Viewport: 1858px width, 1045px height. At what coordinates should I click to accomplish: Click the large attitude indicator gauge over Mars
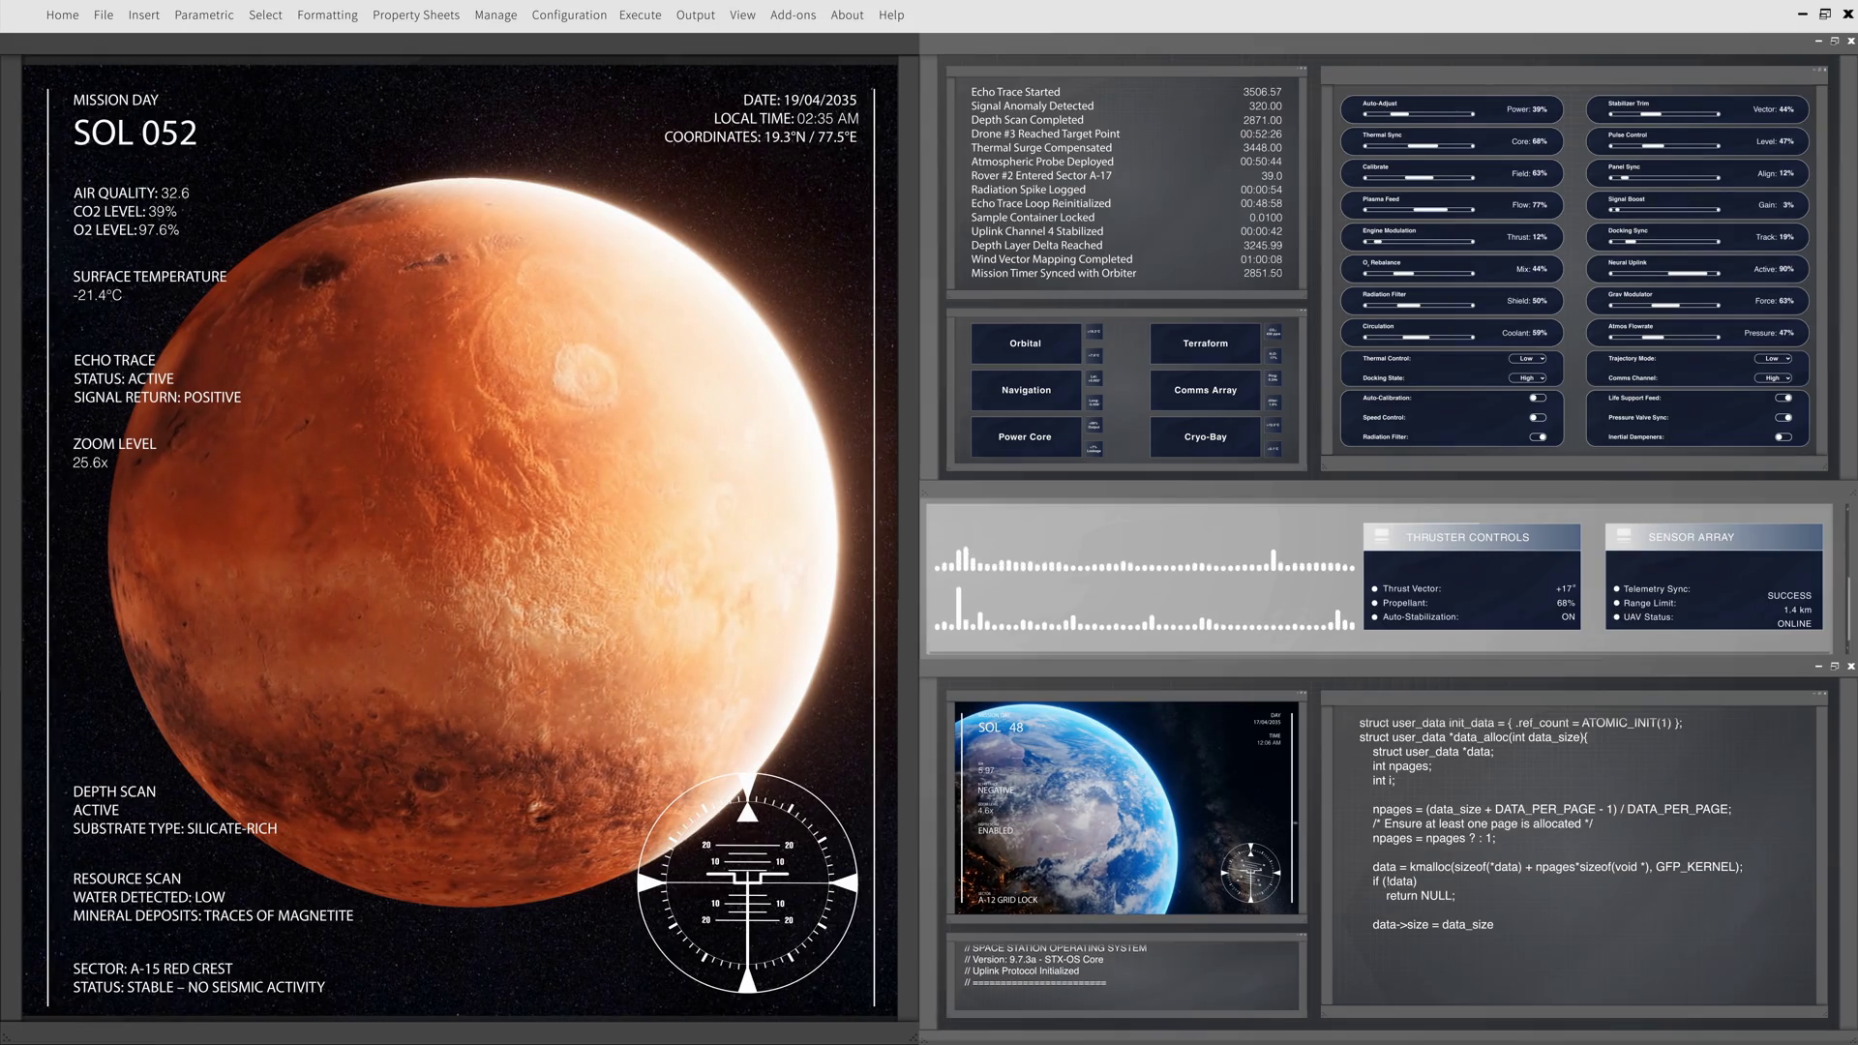(747, 882)
